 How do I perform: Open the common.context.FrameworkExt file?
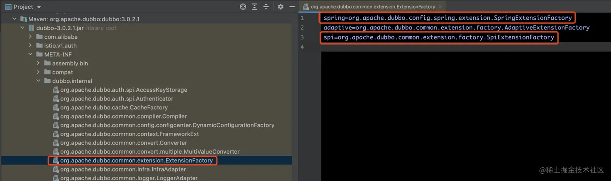tap(130, 134)
